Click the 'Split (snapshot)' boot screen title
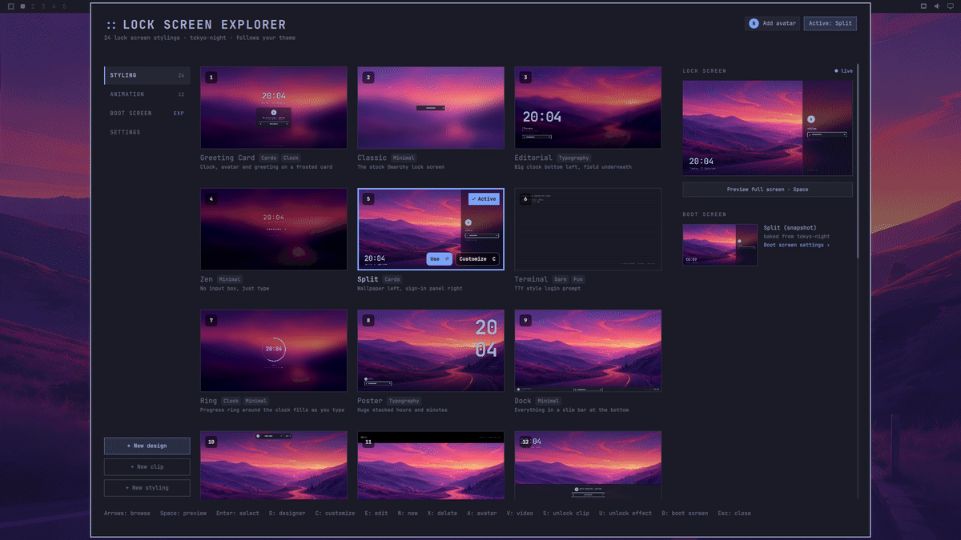961x540 pixels. pyautogui.click(x=790, y=228)
